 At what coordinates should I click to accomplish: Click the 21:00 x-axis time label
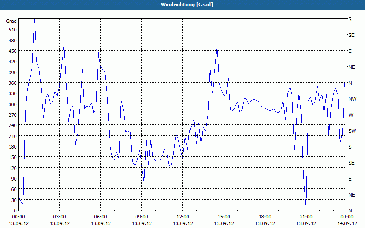(306, 217)
